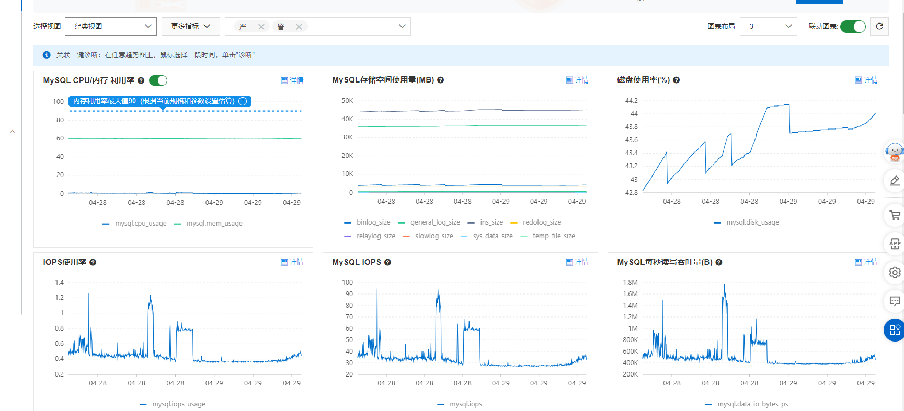Image resolution: width=904 pixels, height=411 pixels.
Task: Open the settings gear sidebar icon
Action: [895, 272]
